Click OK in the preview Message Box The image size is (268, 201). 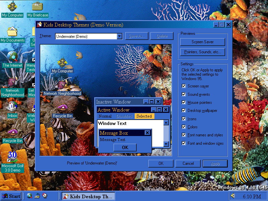coord(125,147)
